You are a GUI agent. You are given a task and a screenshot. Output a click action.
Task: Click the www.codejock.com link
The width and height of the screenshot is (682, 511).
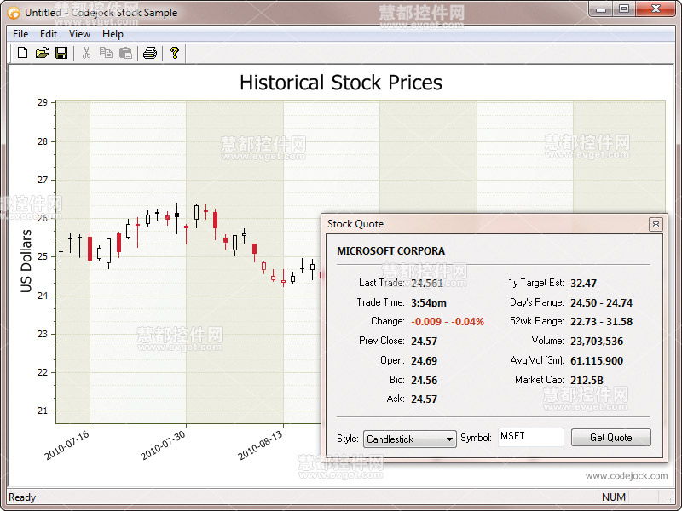tap(627, 476)
